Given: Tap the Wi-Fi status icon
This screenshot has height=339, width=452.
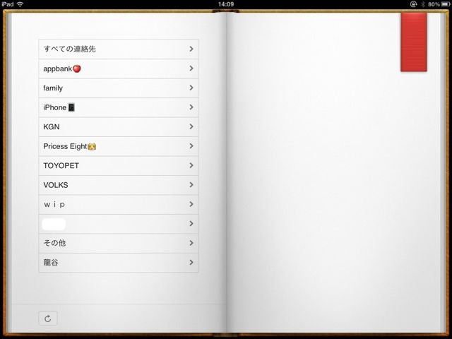Looking at the screenshot, I should pos(20,4).
